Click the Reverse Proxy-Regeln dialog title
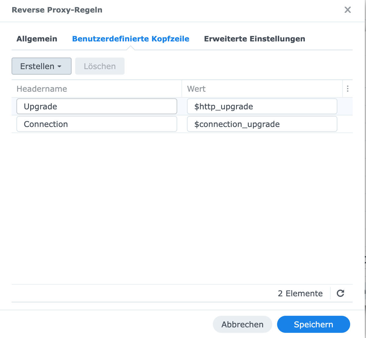The width and height of the screenshot is (366, 338). tap(57, 10)
